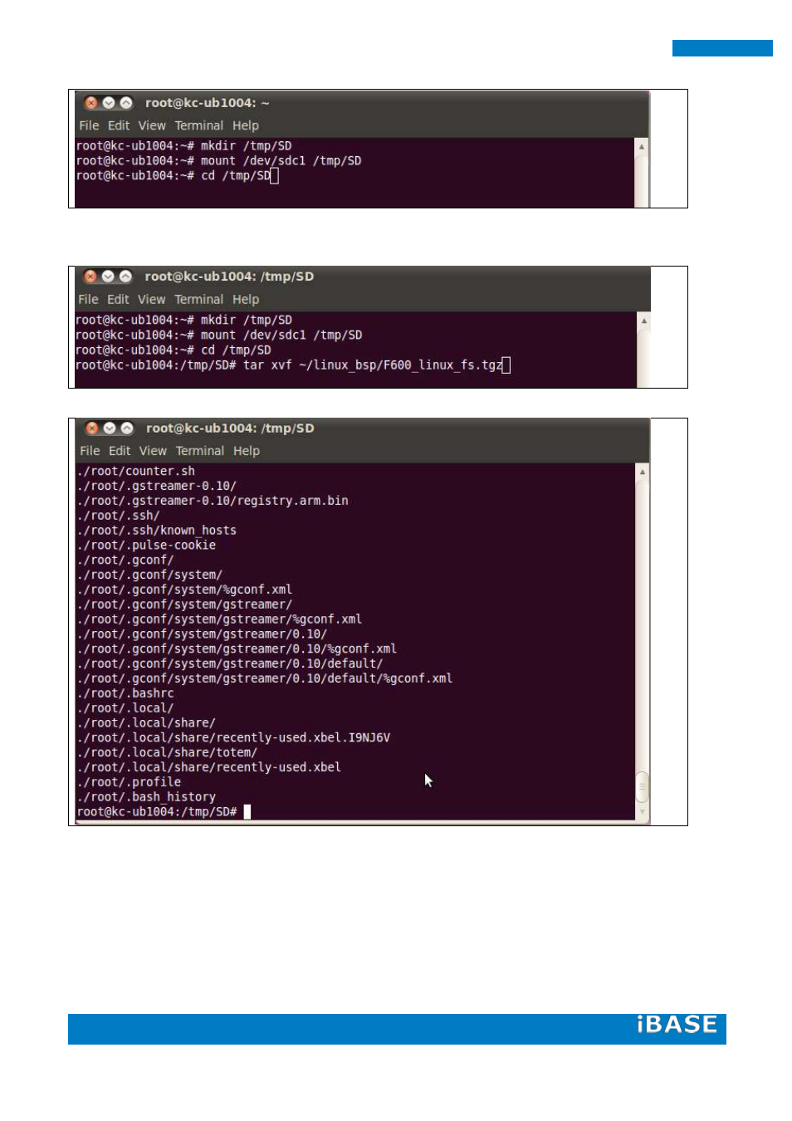792x1121 pixels.
Task: Click scrollbar thumb in bottom terminal
Action: (x=642, y=786)
